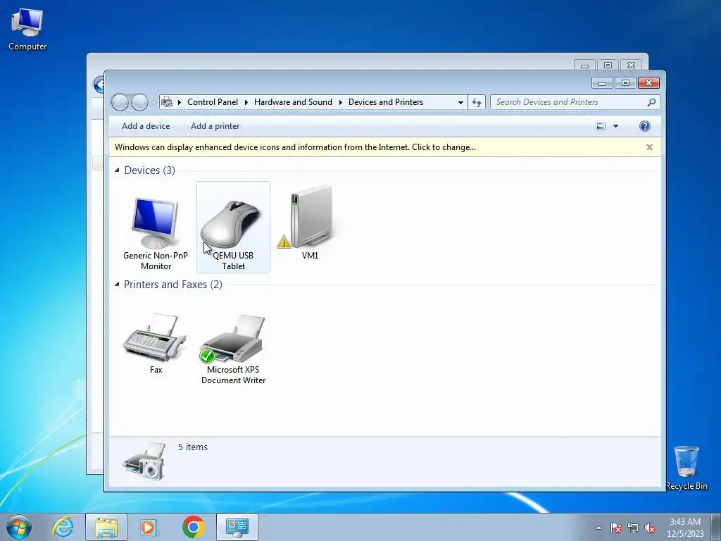Open the Computer desktop icon
The height and width of the screenshot is (541, 721).
[27, 30]
